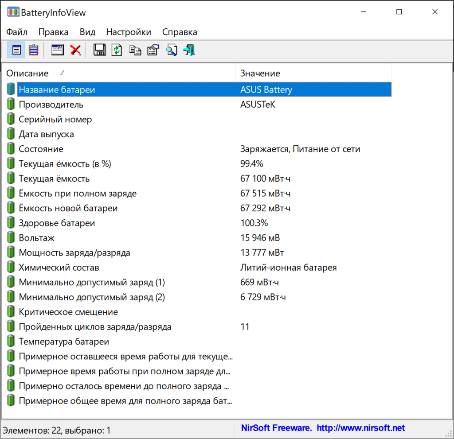Minimize the BatteryInfoView window

pos(364,12)
